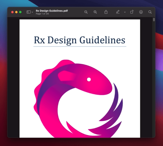Click the white eye of the eel logo

point(89,80)
